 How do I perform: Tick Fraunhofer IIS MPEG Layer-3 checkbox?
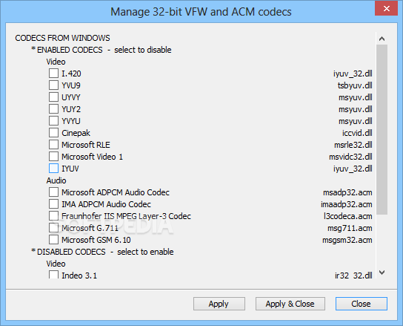(53, 216)
